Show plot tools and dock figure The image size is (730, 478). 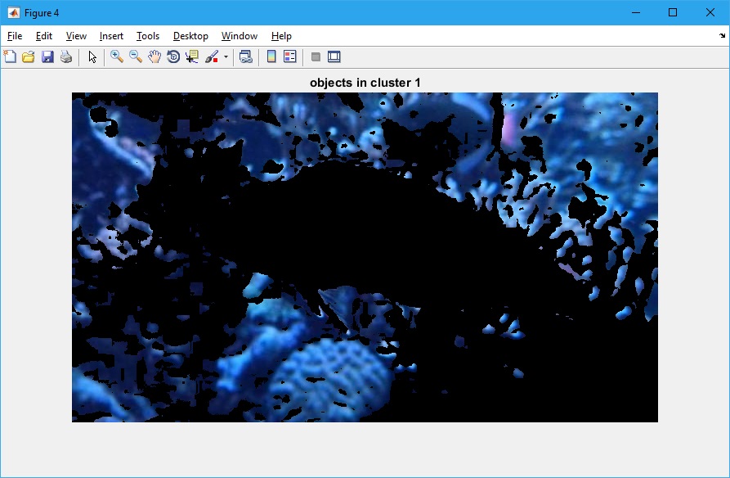[x=334, y=56]
